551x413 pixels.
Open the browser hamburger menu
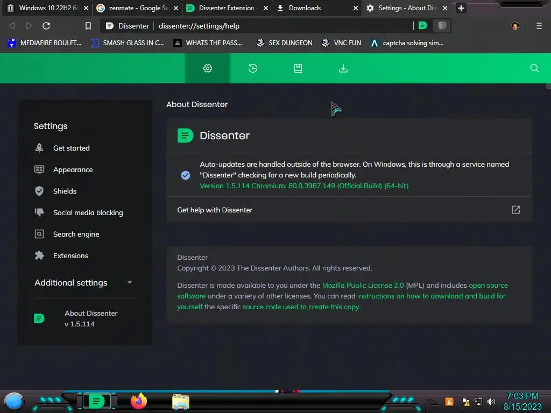[539, 26]
